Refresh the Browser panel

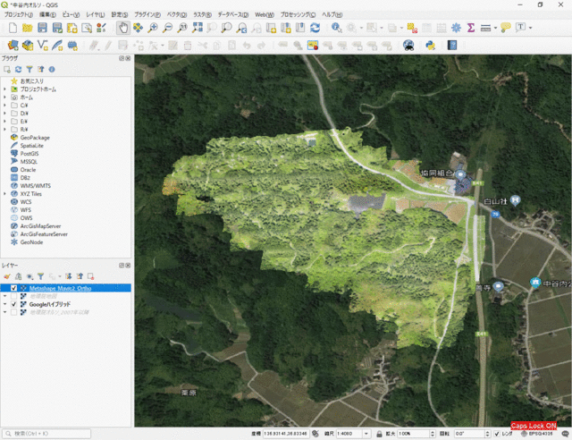18,70
